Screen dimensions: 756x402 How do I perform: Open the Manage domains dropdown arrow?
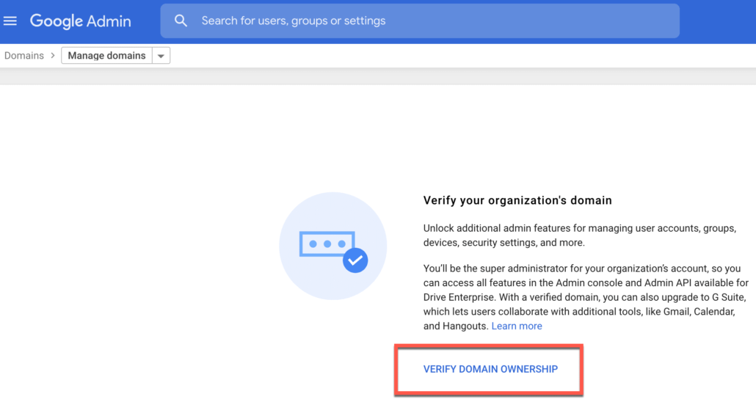tap(161, 56)
